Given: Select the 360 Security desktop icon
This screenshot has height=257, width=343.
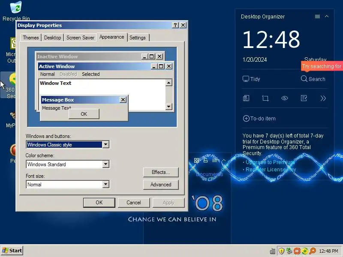Looking at the screenshot, I should coord(8,85).
